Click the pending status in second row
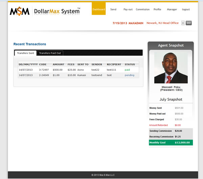 [129, 75]
